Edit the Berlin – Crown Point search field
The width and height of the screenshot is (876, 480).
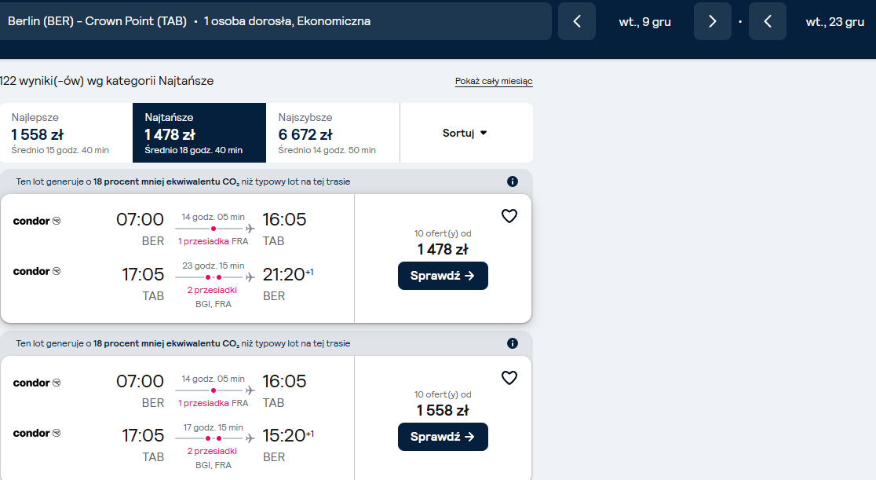[274, 21]
